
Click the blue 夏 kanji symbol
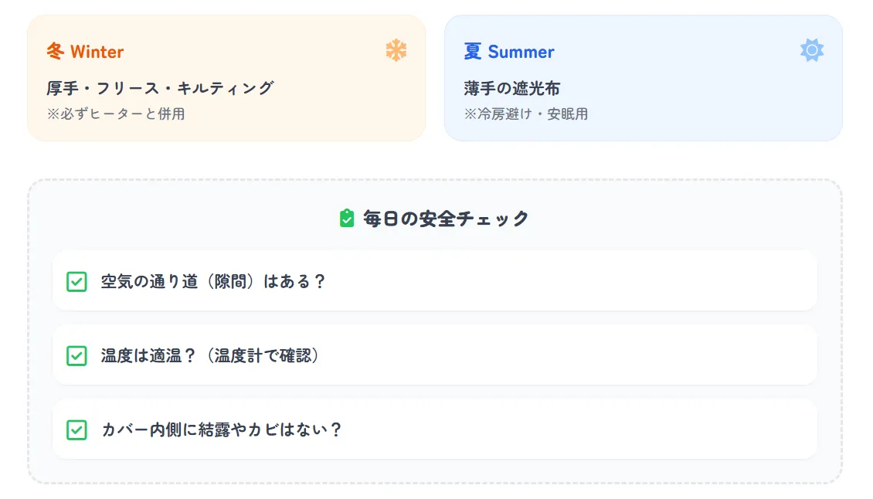point(473,52)
